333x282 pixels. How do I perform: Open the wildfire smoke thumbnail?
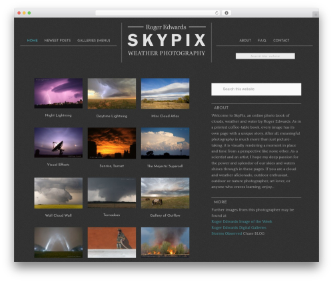[x=165, y=243]
